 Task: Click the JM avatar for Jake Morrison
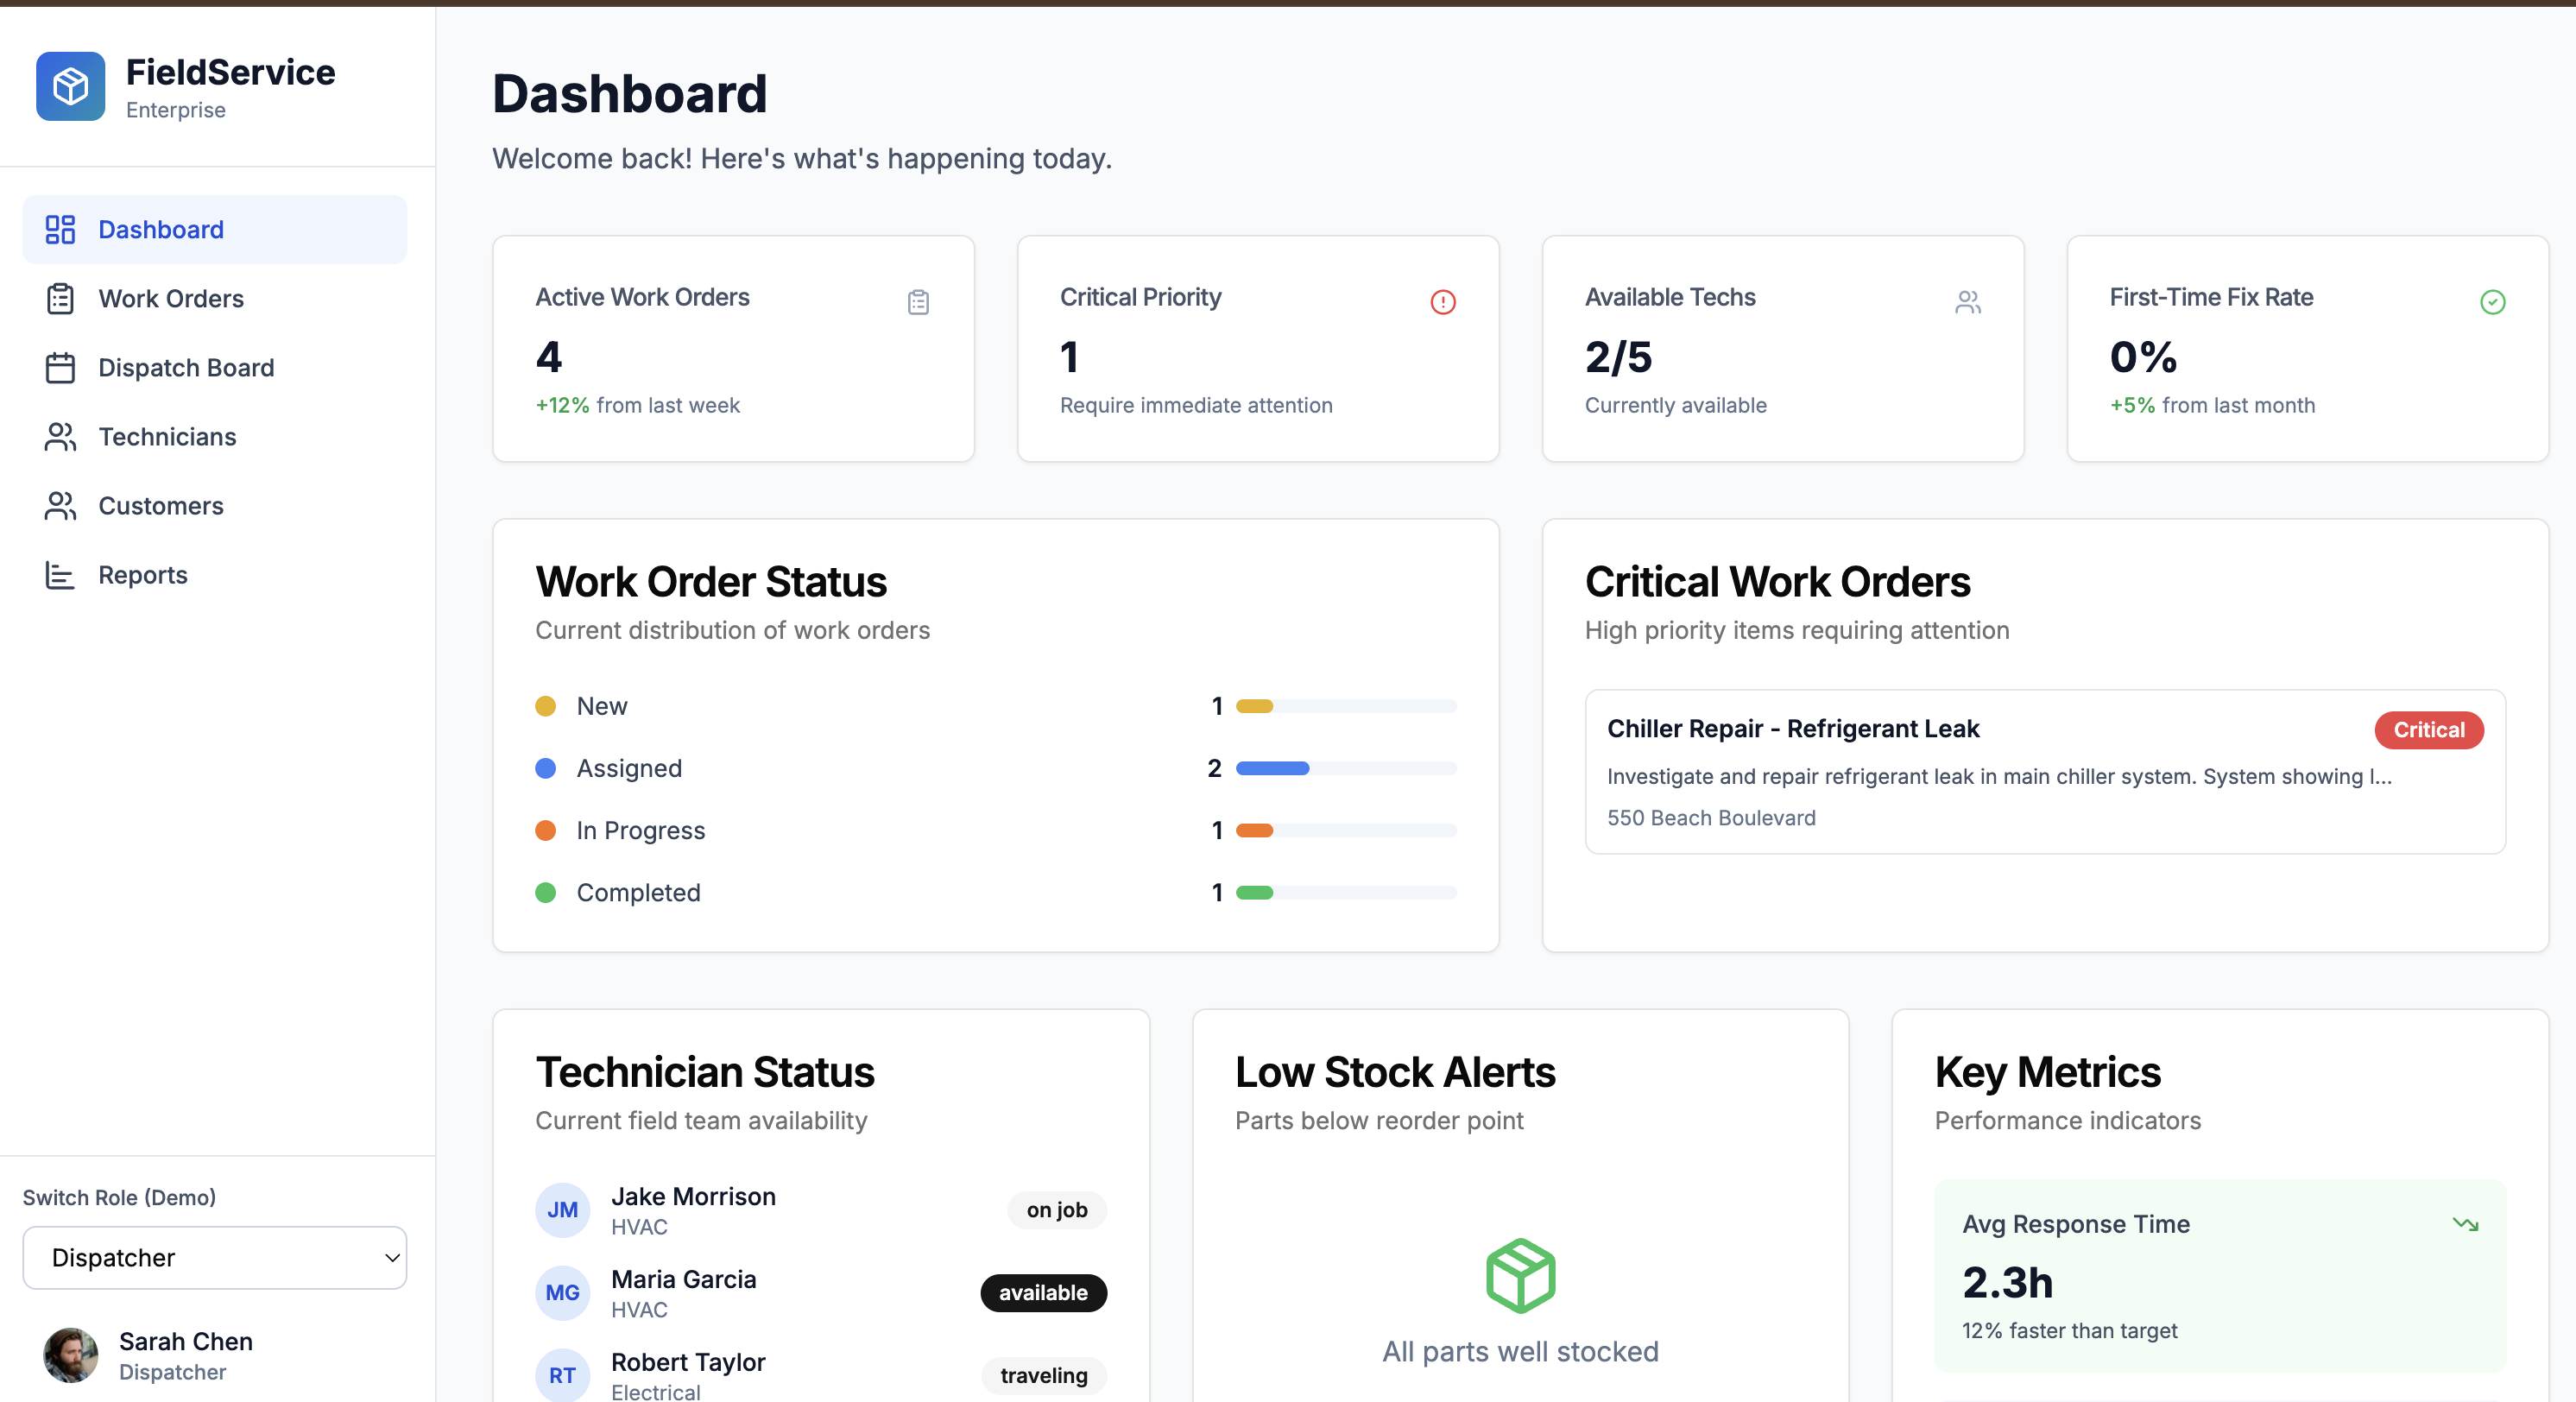click(562, 1210)
